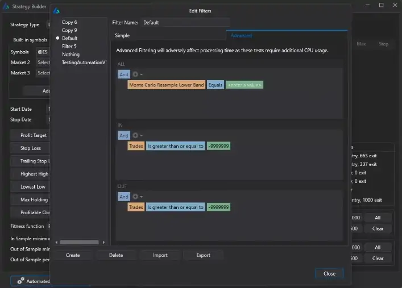The width and height of the screenshot is (402, 288).
Task: Click the Create button
Action: [x=73, y=255]
